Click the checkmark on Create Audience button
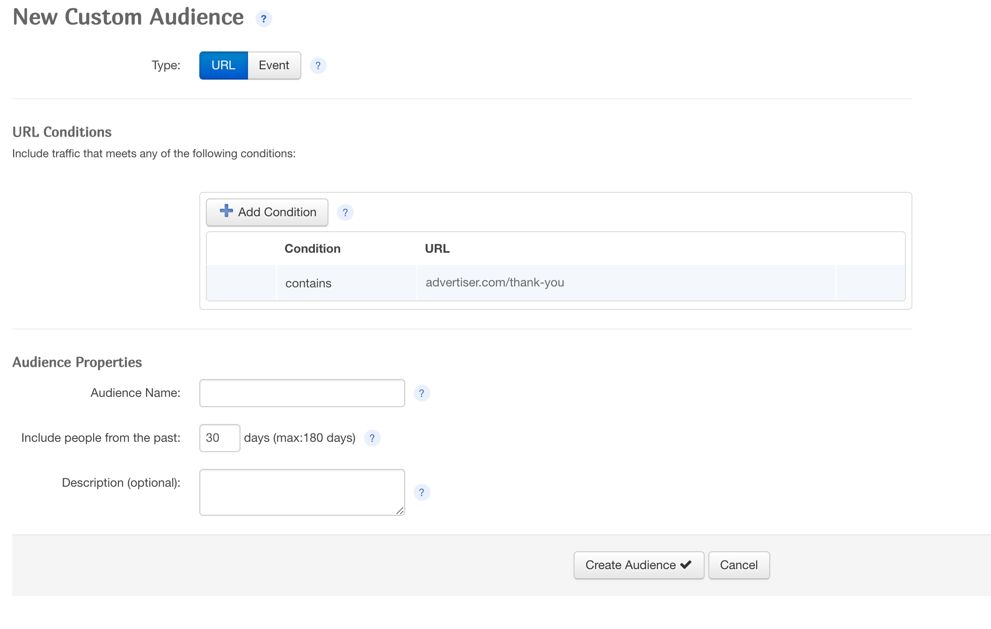 [x=686, y=565]
